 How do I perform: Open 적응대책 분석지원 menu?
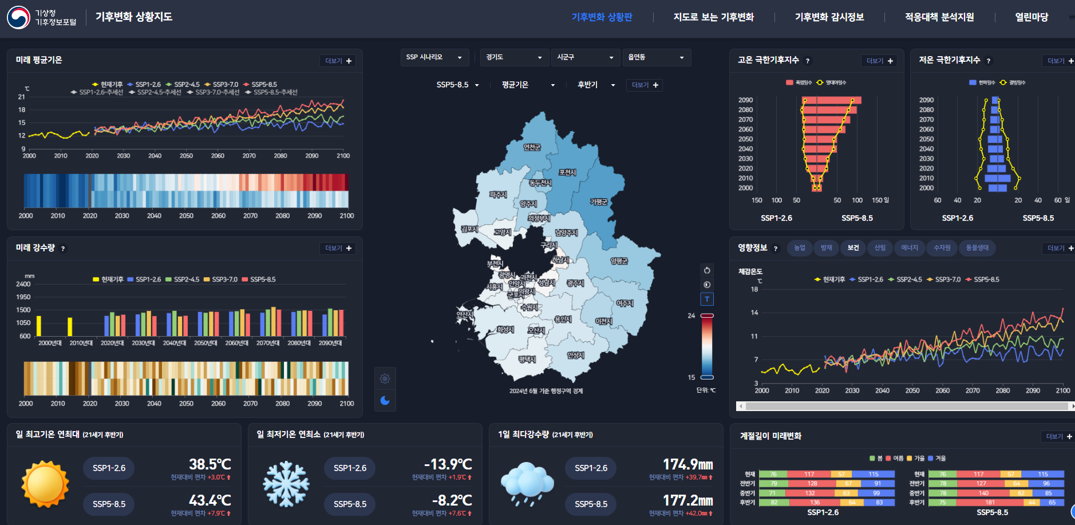tap(939, 17)
